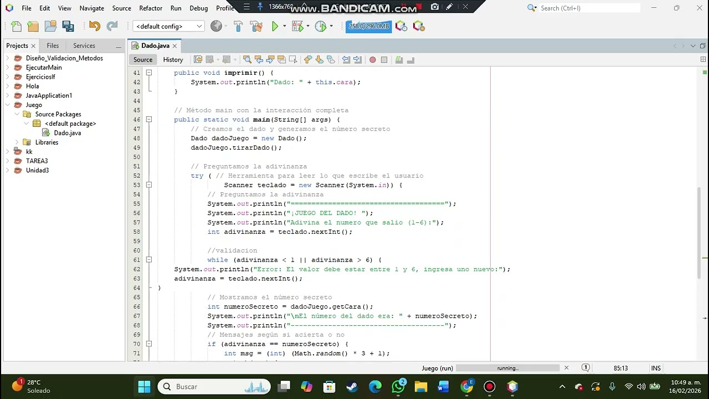Image resolution: width=709 pixels, height=399 pixels.
Task: Profile the project using the toolbar icon
Action: (x=320, y=26)
